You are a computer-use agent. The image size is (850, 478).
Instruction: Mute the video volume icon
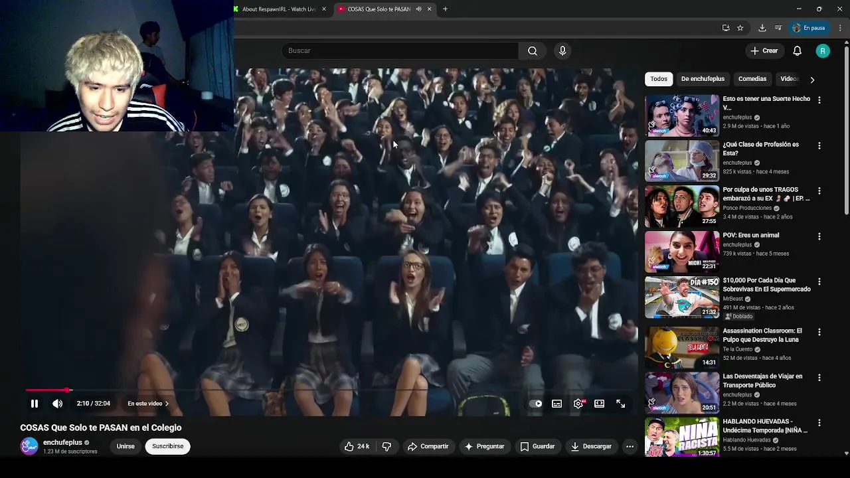tap(58, 404)
